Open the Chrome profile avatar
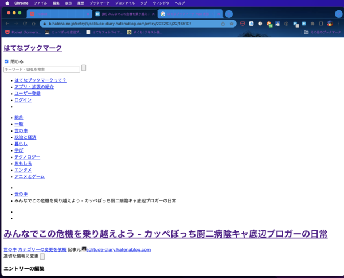 tap(330, 24)
